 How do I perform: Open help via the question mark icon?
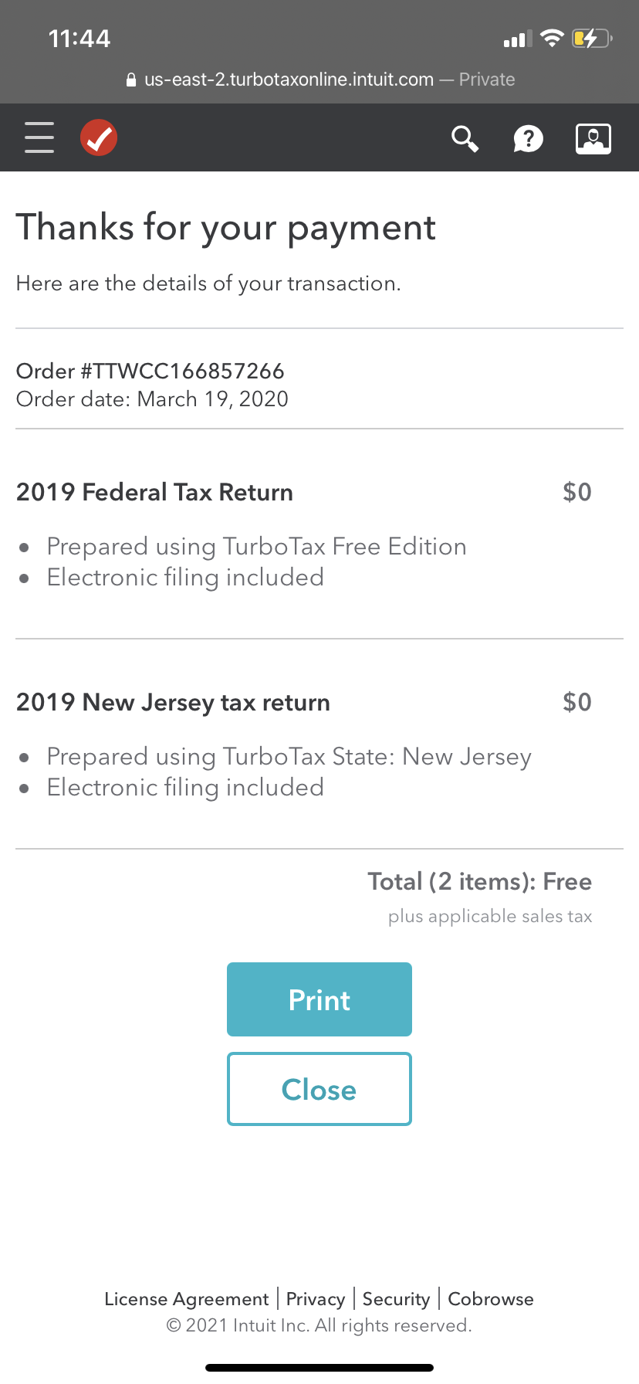click(x=529, y=139)
